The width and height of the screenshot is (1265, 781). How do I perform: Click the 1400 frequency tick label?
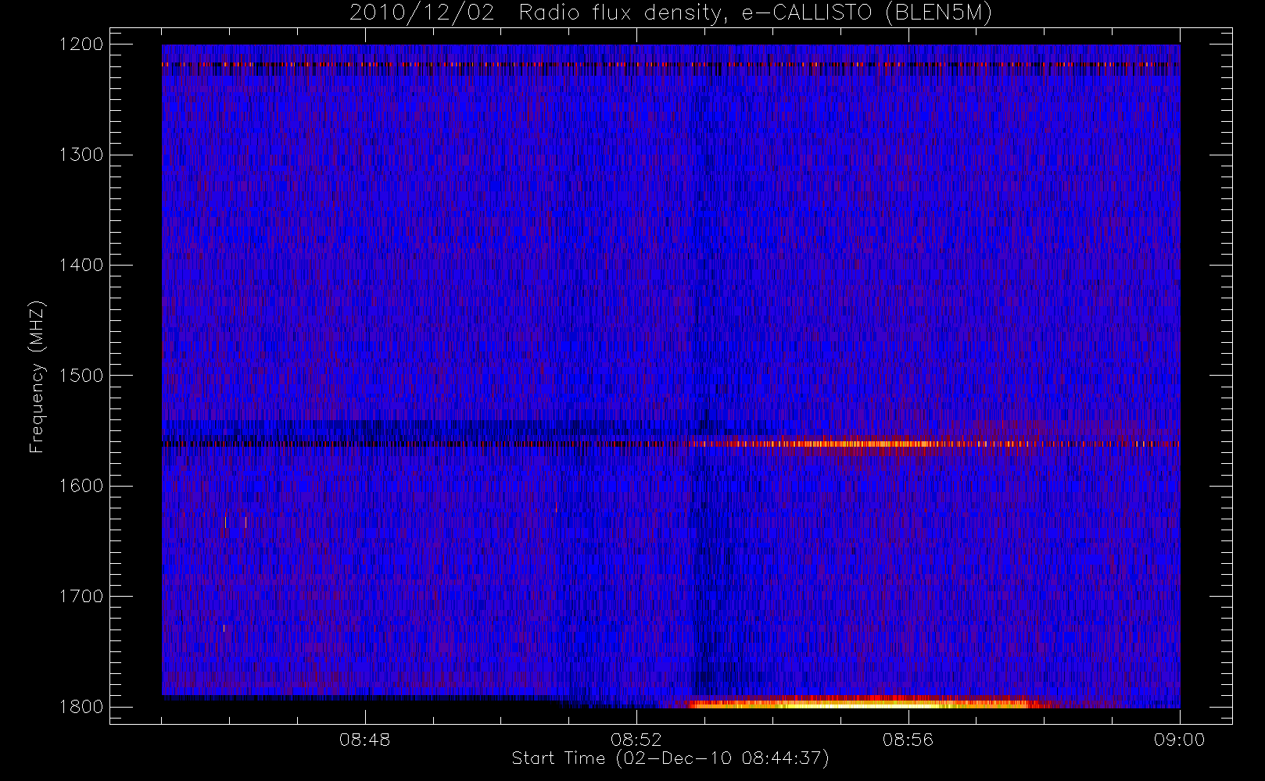[81, 266]
